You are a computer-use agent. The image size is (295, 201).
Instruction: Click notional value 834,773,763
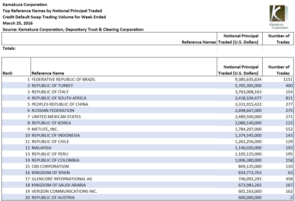(250, 172)
